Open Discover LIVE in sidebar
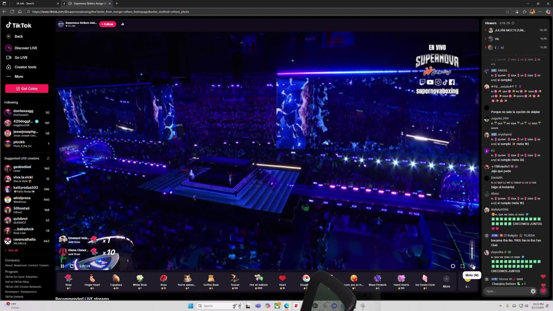 (22, 48)
